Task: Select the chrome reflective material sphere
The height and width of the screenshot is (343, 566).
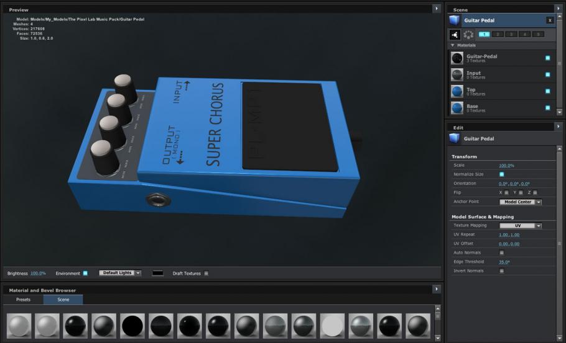Action: click(x=361, y=326)
